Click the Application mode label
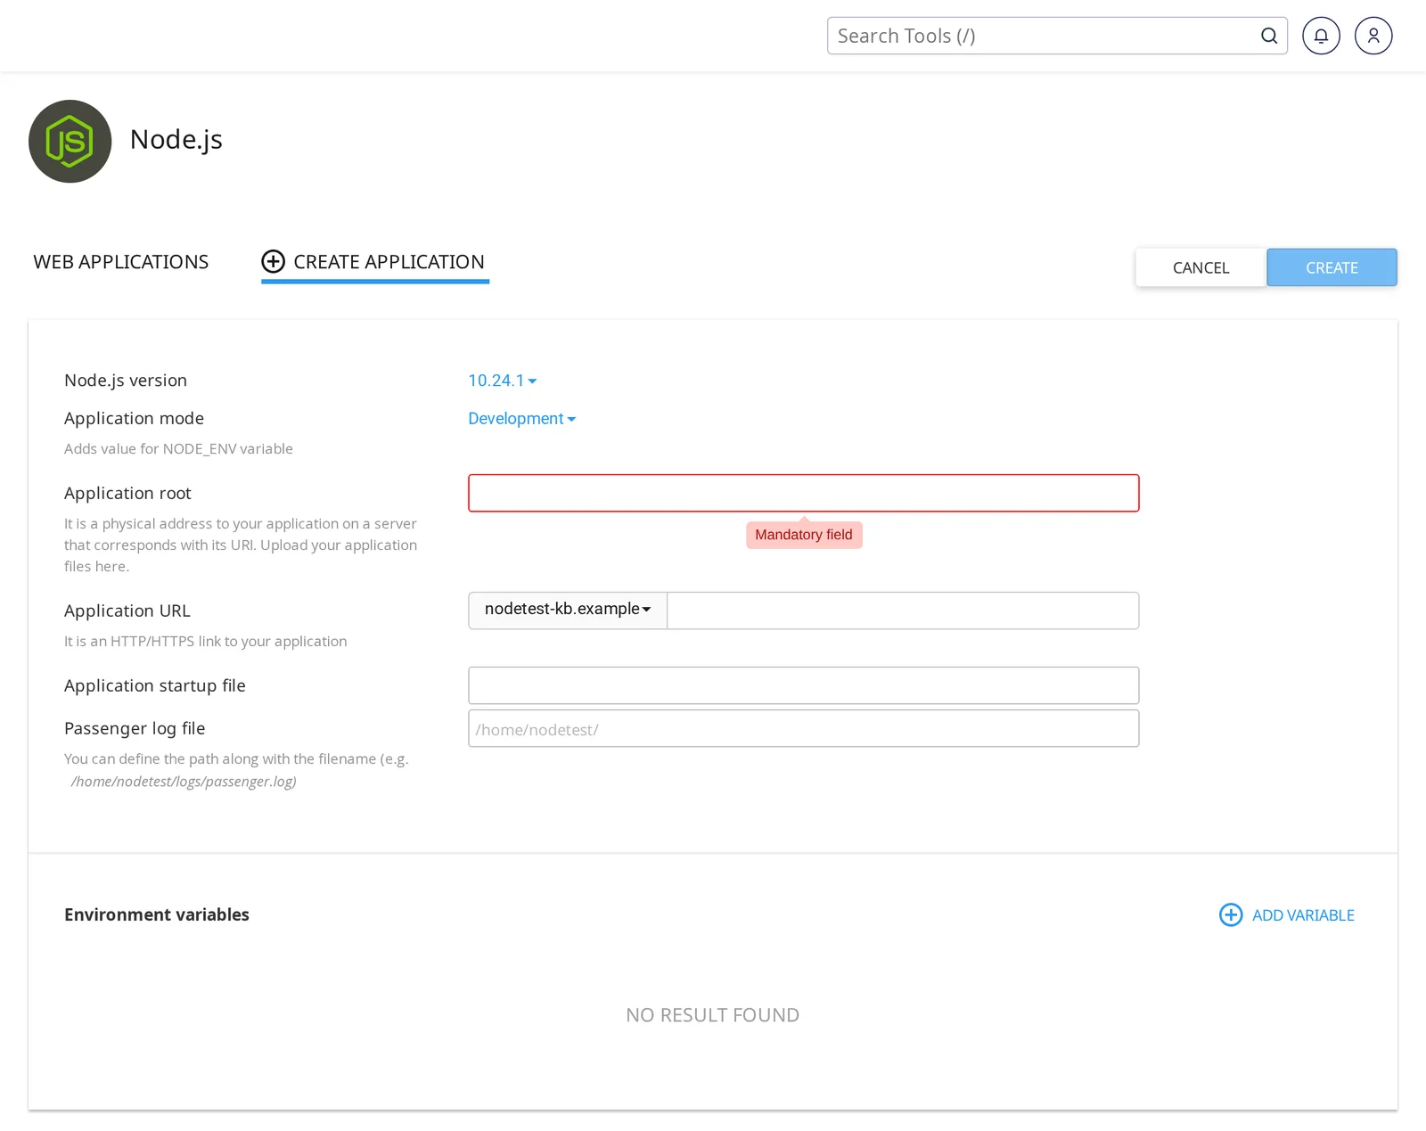Image resolution: width=1426 pixels, height=1131 pixels. pos(134,418)
